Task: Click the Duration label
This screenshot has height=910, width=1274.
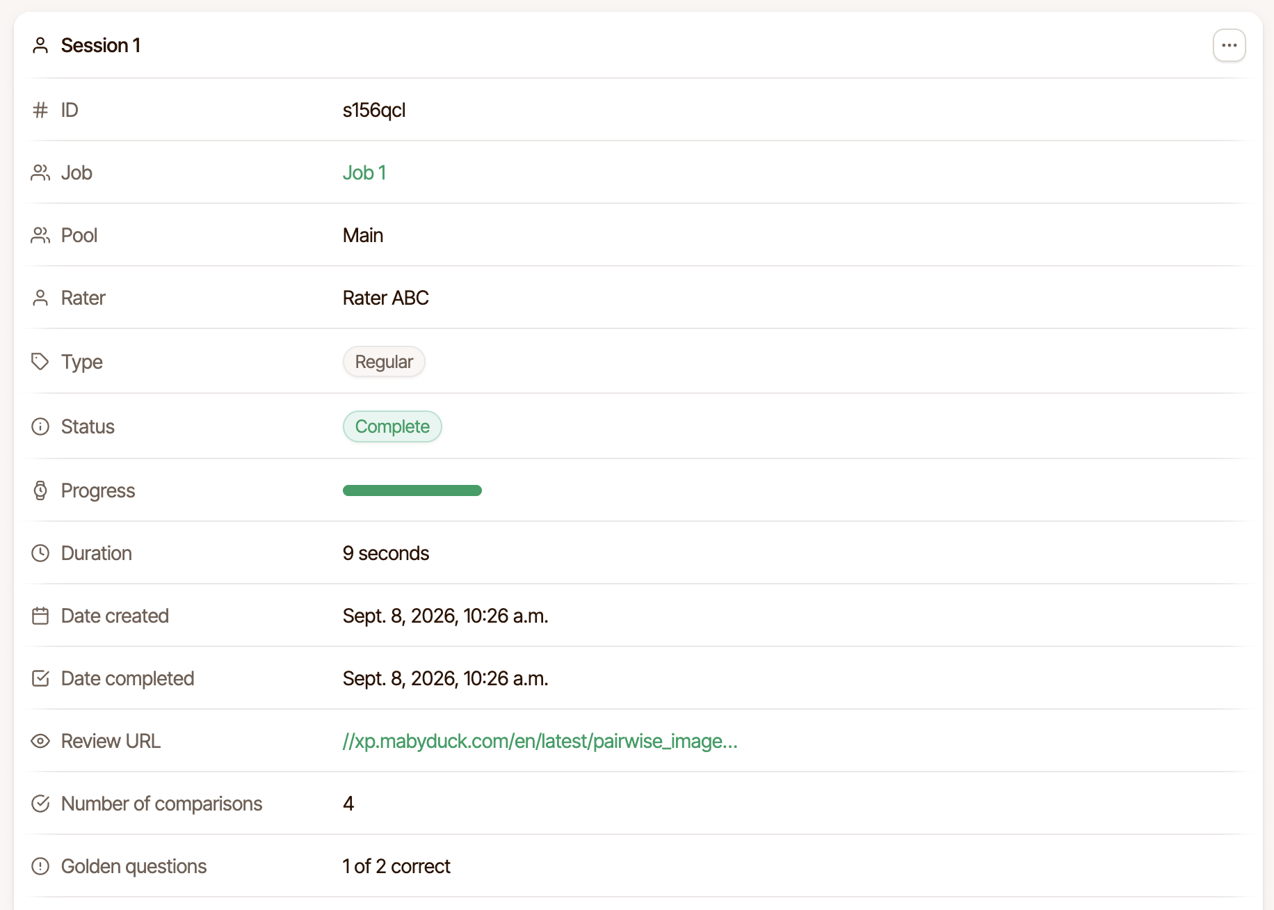Action: 96,553
